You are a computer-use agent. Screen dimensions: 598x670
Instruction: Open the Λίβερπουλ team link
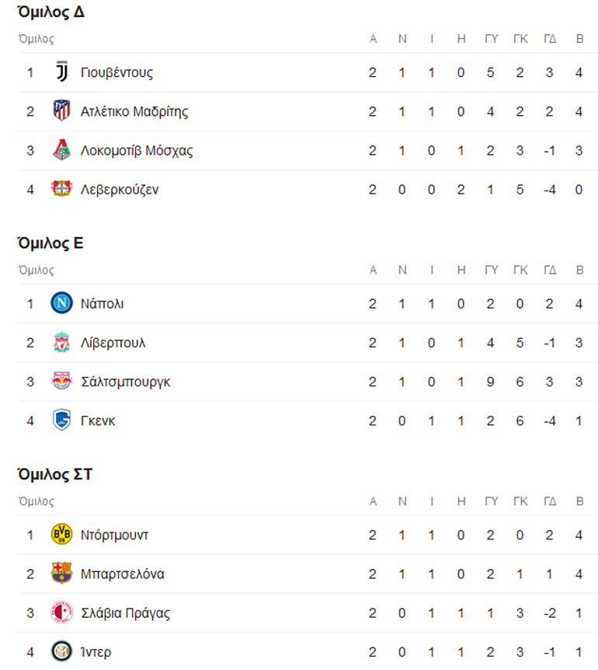(113, 342)
